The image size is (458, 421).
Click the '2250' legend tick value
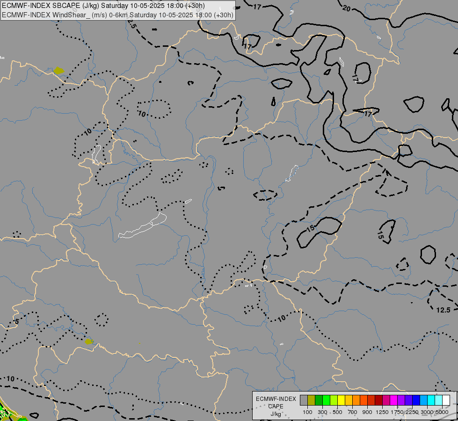pos(412,412)
